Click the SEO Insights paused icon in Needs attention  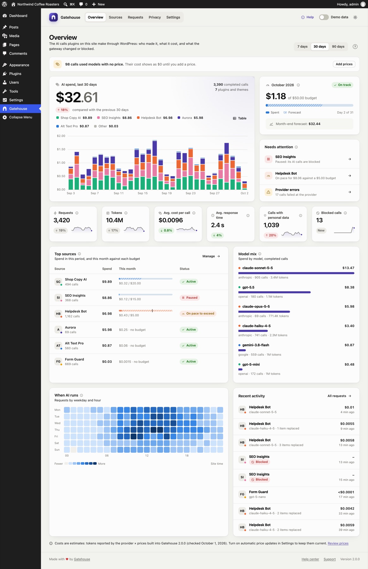click(268, 159)
